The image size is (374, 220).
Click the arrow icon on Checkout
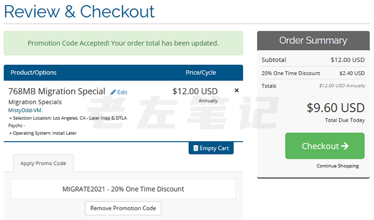coord(345,146)
